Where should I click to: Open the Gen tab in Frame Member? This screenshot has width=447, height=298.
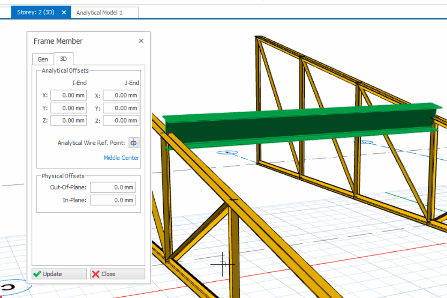tap(43, 59)
